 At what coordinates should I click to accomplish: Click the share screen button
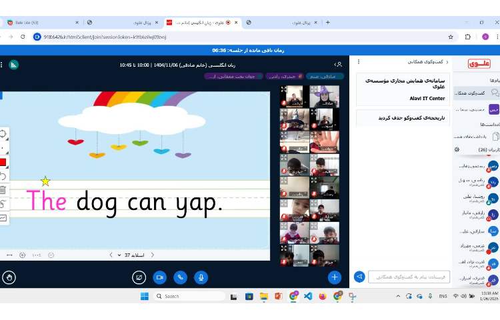tap(139, 277)
